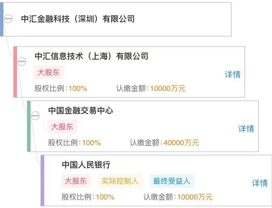Collapse the 中汇信息技术（上海）有限公司 node
Screen dimensions: 272x208
(22, 61)
